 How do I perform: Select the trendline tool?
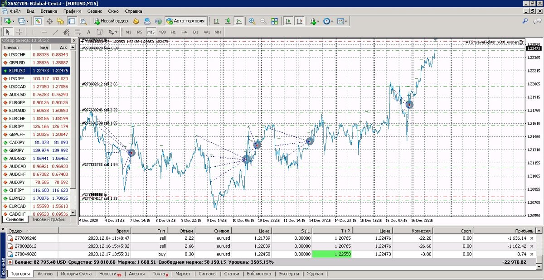[x=55, y=32]
